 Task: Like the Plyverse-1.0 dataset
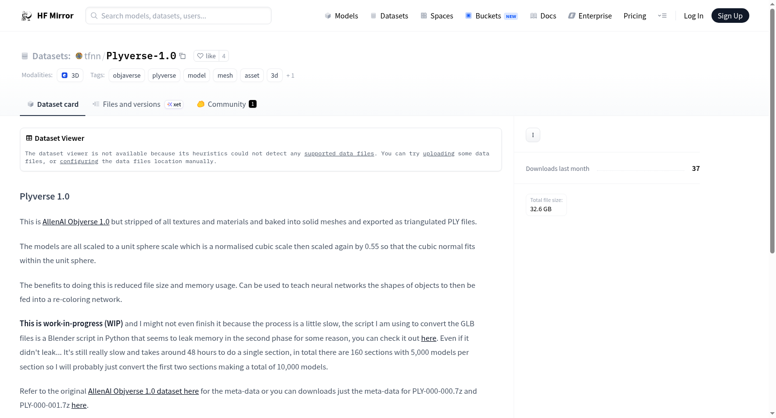tap(207, 56)
